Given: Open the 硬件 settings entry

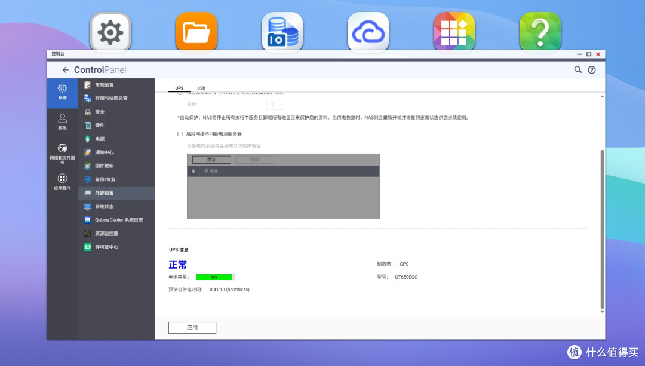Looking at the screenshot, I should click(116, 126).
